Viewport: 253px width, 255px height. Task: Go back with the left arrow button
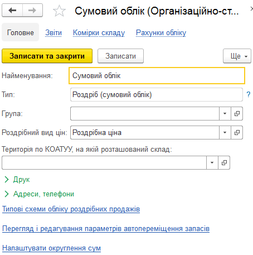click(x=12, y=11)
